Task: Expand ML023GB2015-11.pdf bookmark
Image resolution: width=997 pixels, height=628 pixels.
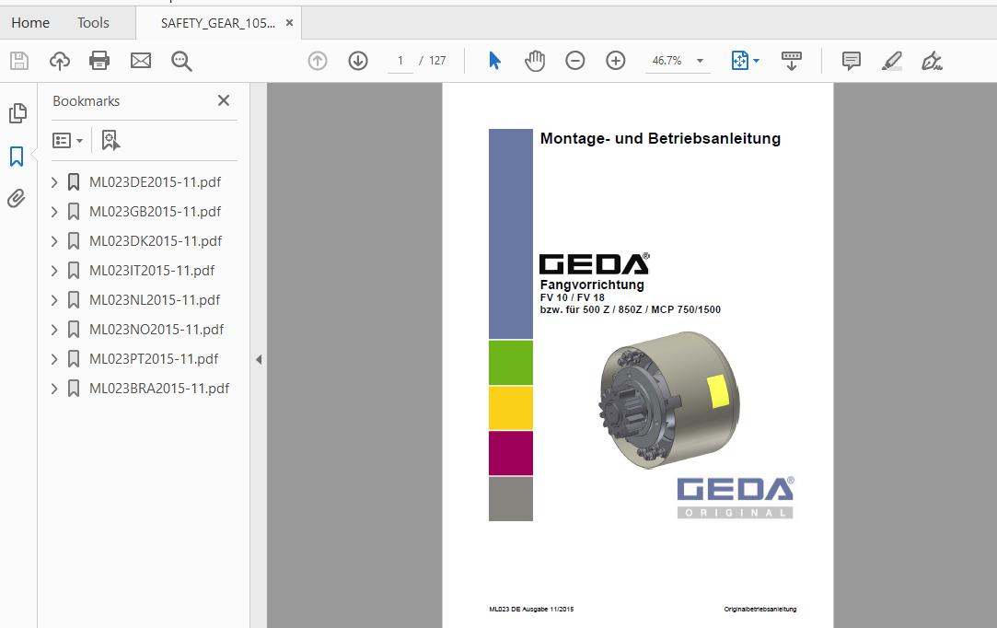Action: (54, 212)
